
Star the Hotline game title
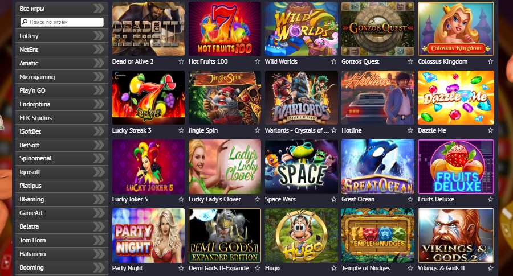click(x=410, y=130)
